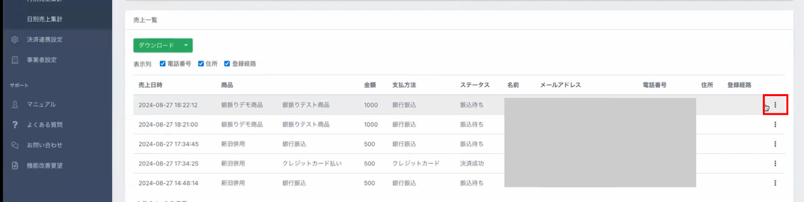The height and width of the screenshot is (202, 804).
Task: Click chat bubble icon for お問い合わせ
Action: (x=15, y=145)
